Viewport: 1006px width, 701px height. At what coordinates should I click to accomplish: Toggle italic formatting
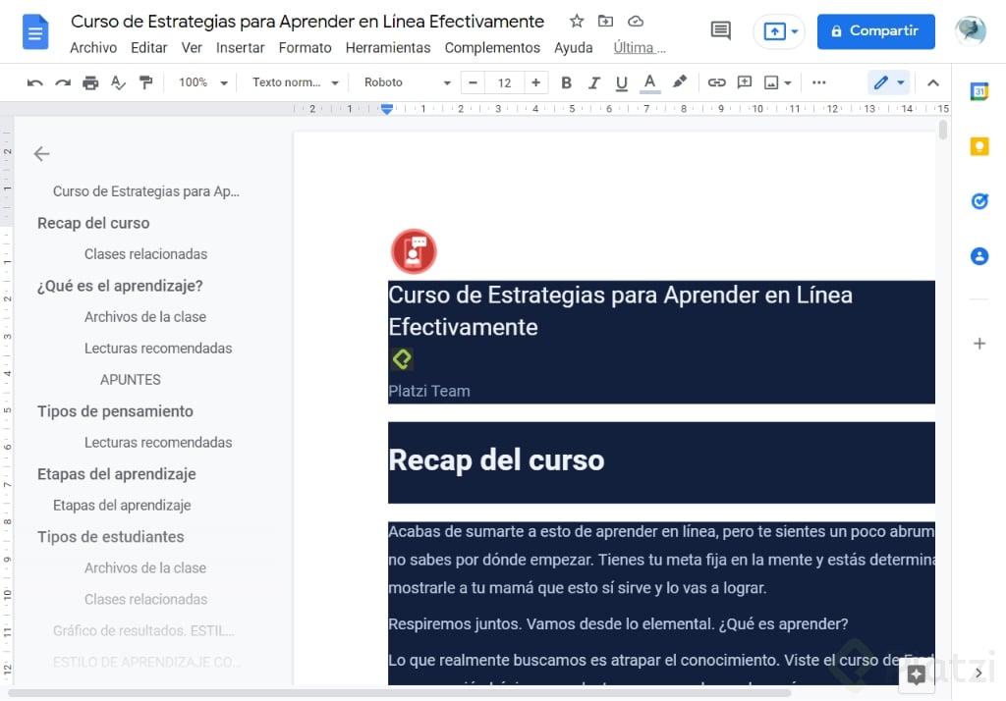point(593,82)
